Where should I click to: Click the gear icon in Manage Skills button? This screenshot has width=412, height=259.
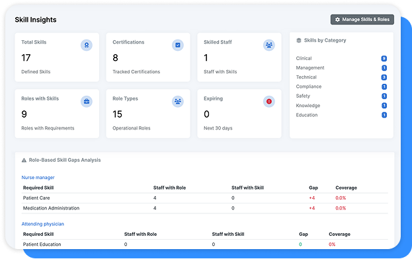click(x=337, y=20)
